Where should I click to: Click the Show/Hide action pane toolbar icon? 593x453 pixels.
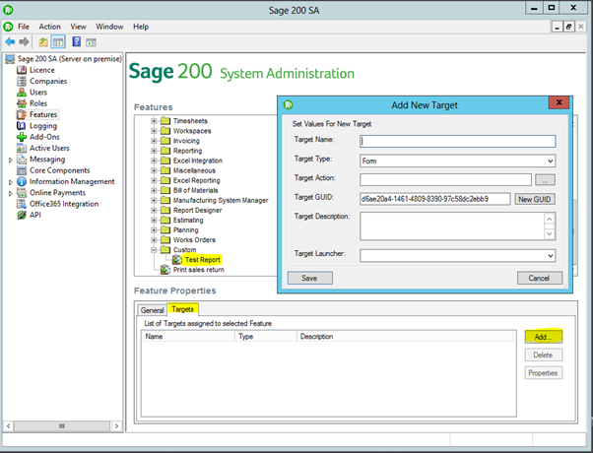[91, 42]
